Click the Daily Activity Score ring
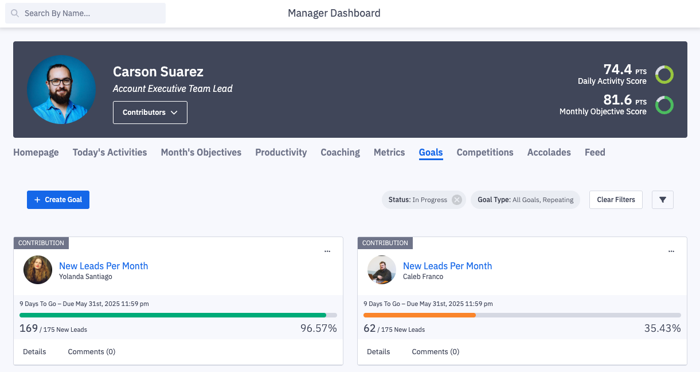700x372 pixels. coord(664,75)
